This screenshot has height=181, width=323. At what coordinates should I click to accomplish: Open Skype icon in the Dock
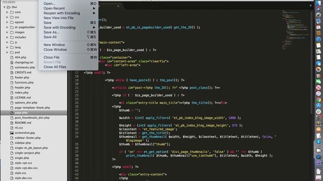tap(318, 142)
